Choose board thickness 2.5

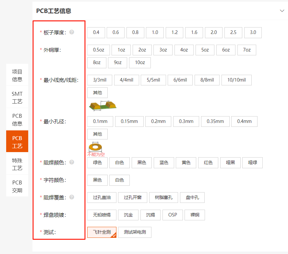click(233, 32)
